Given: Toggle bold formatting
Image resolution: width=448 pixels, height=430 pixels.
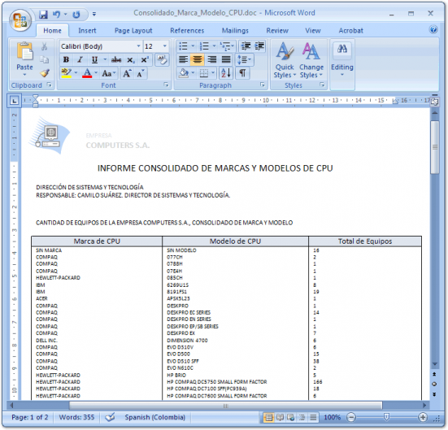Looking at the screenshot, I should 66,59.
